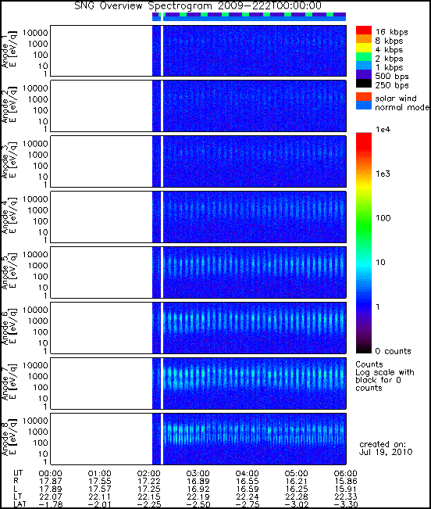Image resolution: width=431 pixels, height=509 pixels.
Task: Click the Anode 1 spectrogram panel
Action: [198, 51]
